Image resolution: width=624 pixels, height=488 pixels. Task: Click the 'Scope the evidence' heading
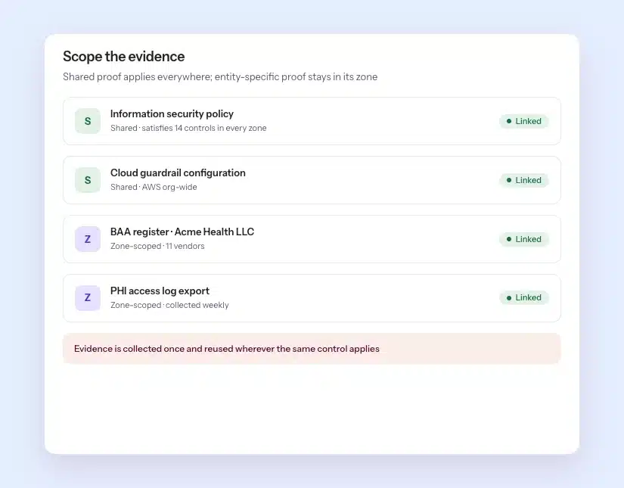tap(124, 57)
